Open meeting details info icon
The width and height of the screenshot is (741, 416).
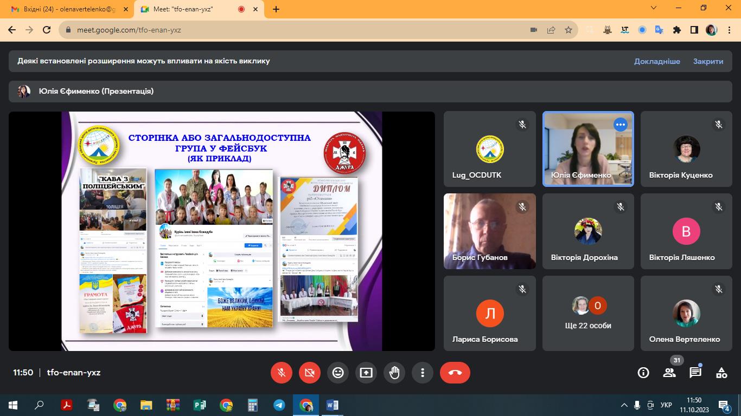point(643,373)
